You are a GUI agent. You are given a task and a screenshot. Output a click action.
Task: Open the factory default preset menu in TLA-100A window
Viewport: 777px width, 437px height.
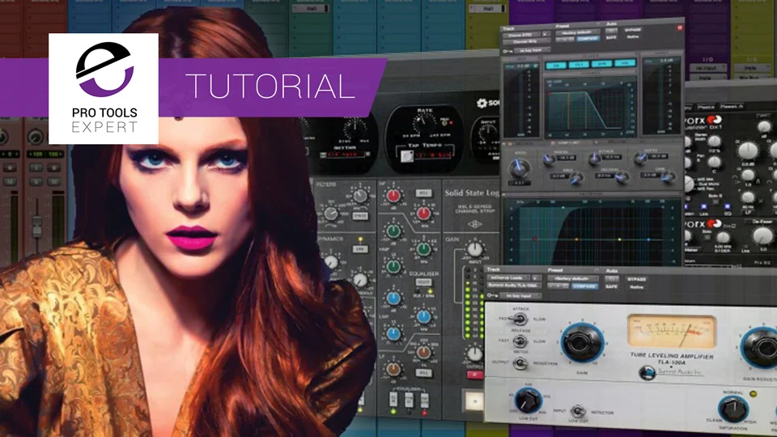tap(571, 278)
